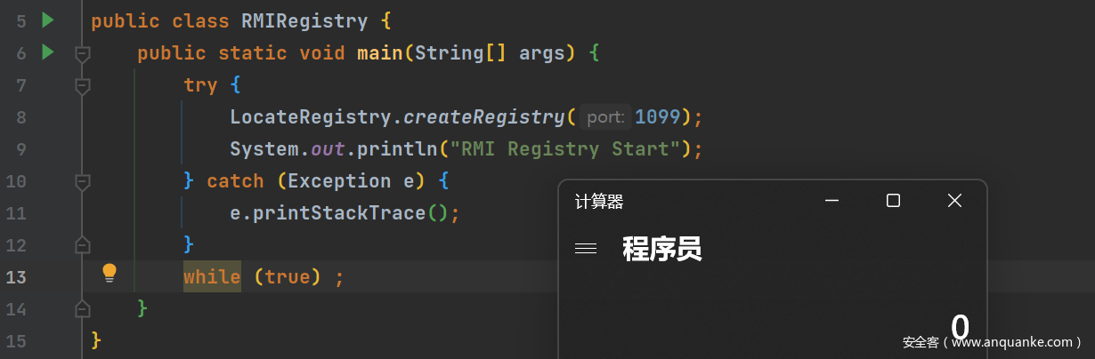
Task: Collapse the catch block fold marker
Action: click(x=83, y=181)
